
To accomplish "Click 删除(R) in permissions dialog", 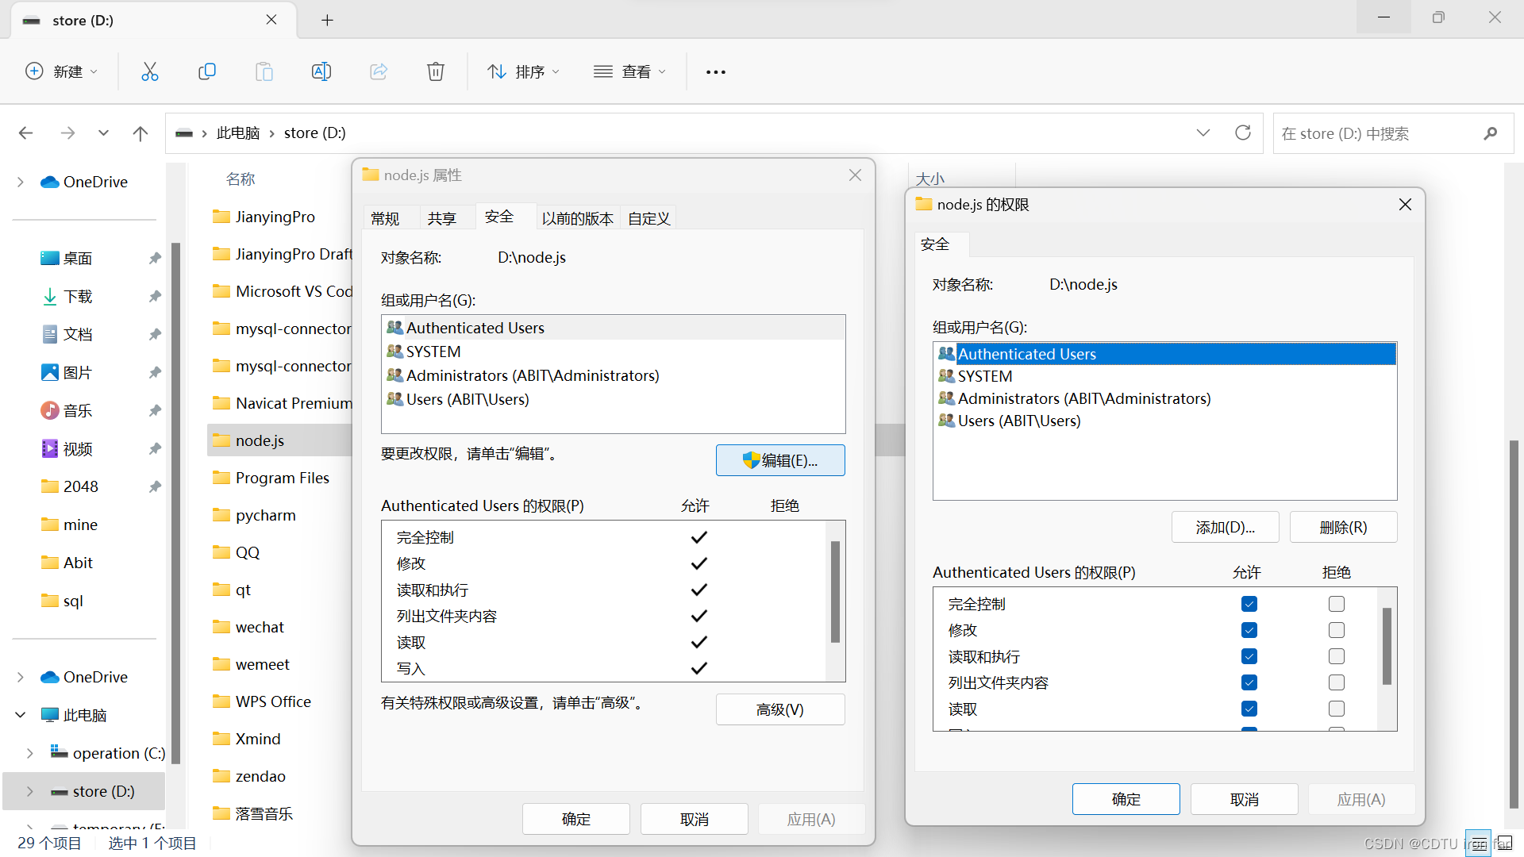I will click(x=1343, y=528).
